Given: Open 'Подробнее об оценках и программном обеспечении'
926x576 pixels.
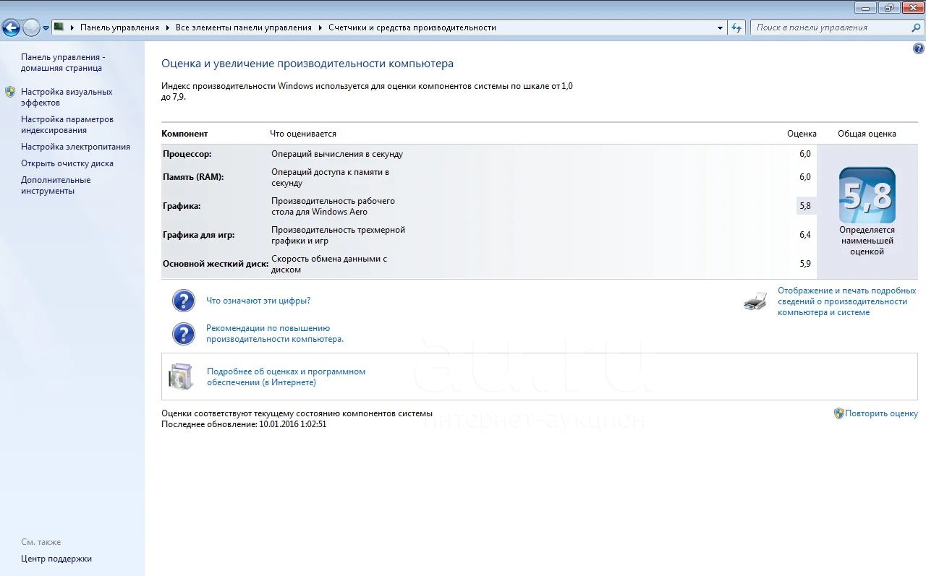Looking at the screenshot, I should 286,377.
